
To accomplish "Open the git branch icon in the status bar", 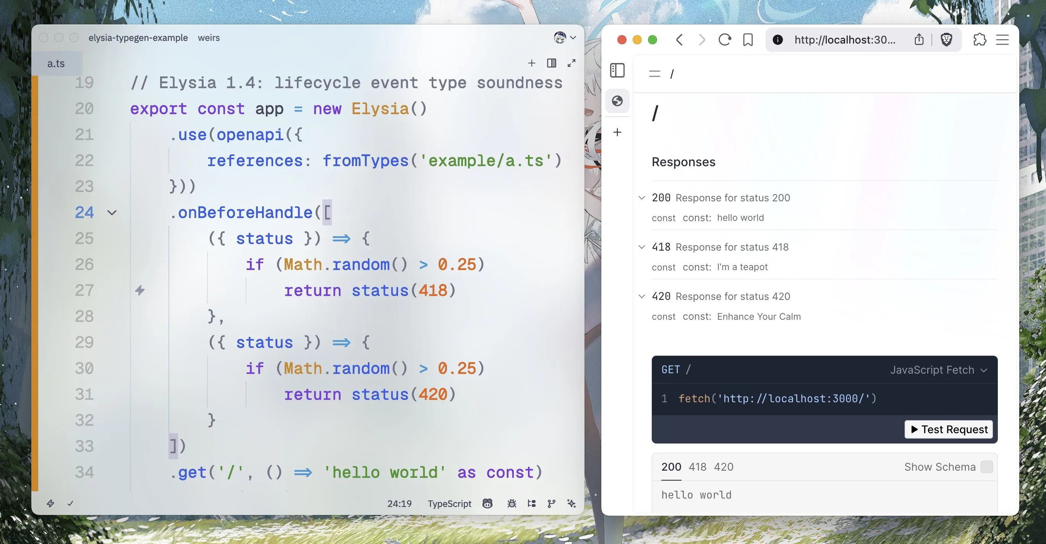I will [x=551, y=504].
